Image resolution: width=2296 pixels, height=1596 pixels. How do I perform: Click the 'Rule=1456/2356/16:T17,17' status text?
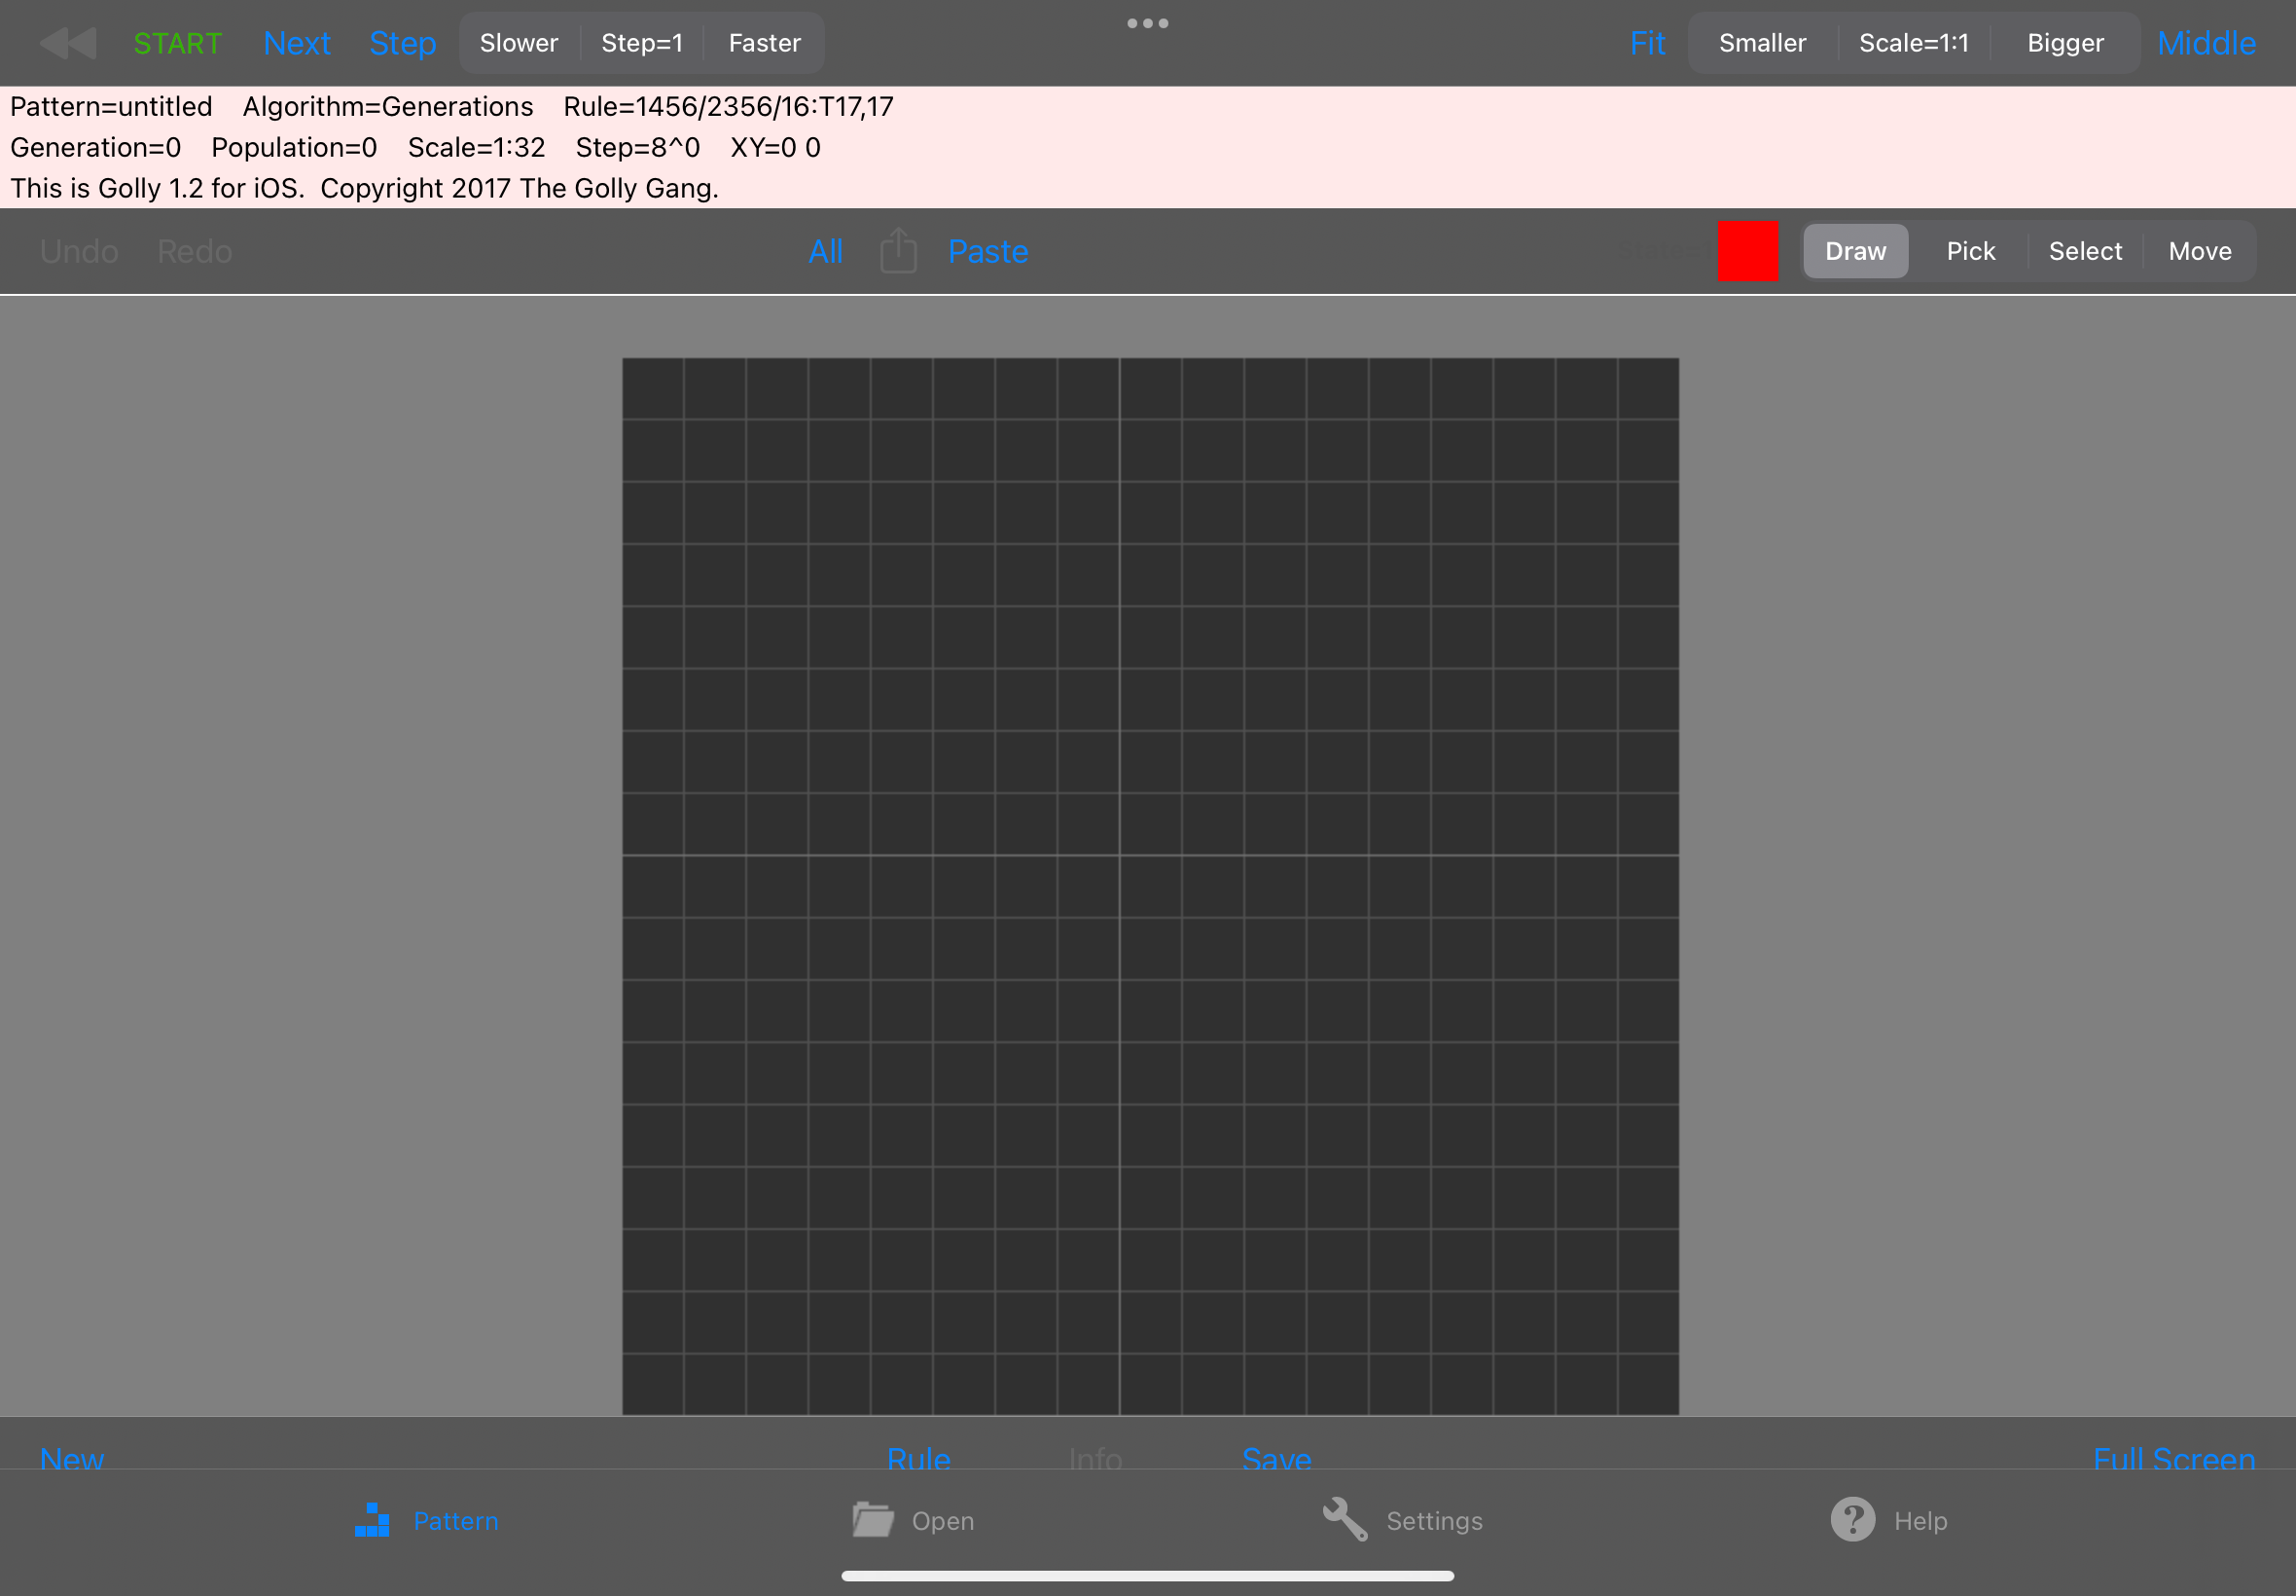tap(729, 106)
